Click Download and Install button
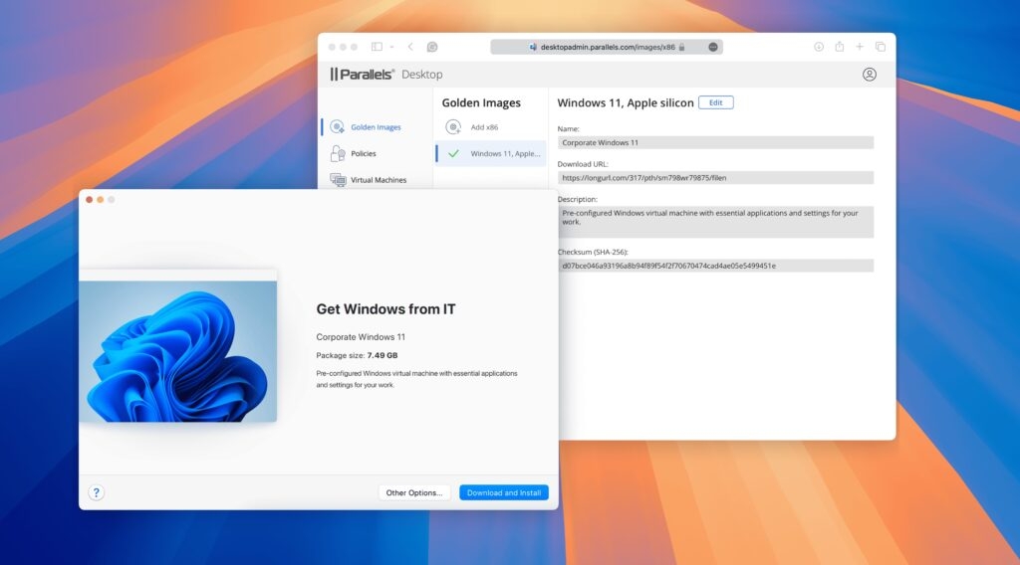The height and width of the screenshot is (565, 1020). pyautogui.click(x=503, y=492)
